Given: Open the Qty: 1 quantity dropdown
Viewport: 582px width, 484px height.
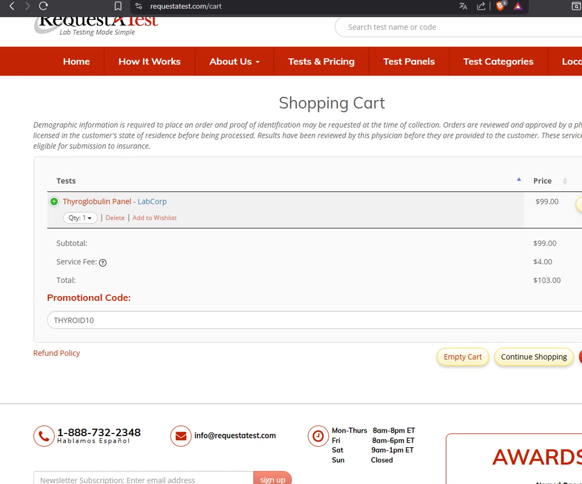Looking at the screenshot, I should [x=80, y=218].
